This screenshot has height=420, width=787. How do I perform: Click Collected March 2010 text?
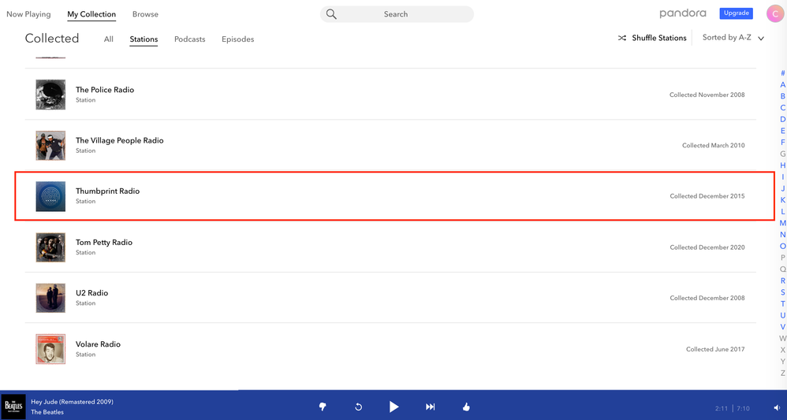(713, 146)
